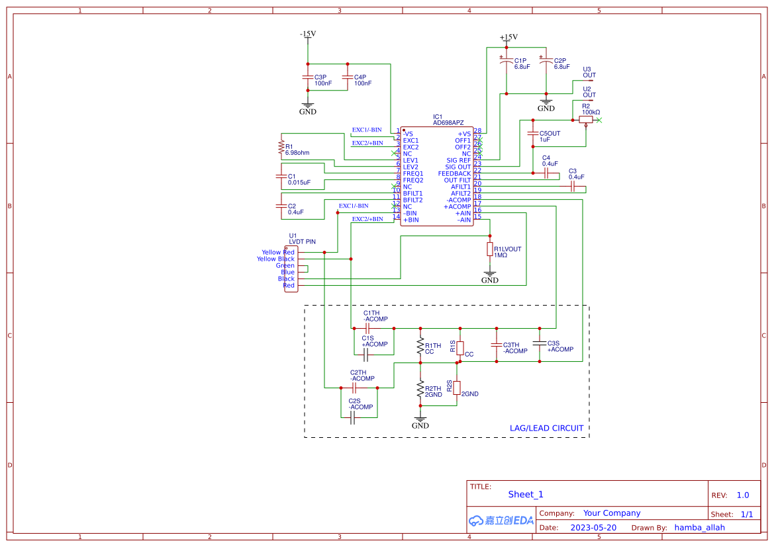Select the +15V power symbol
This screenshot has width=774, height=547.
coord(507,36)
